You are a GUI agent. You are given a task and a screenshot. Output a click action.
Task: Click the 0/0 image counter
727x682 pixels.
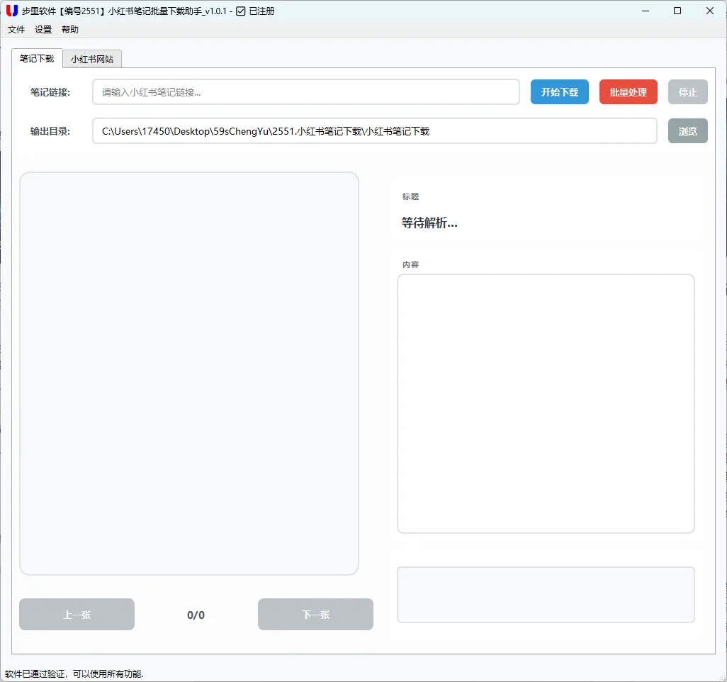(196, 615)
